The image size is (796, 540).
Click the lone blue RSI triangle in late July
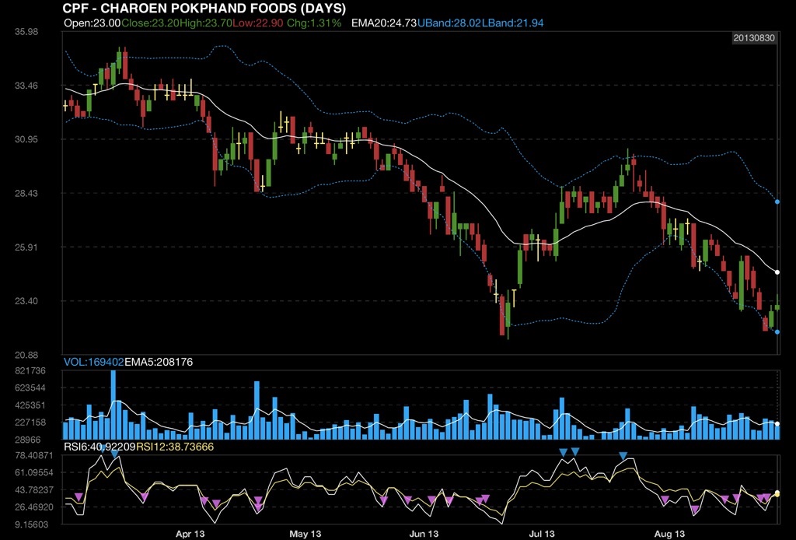click(x=623, y=456)
